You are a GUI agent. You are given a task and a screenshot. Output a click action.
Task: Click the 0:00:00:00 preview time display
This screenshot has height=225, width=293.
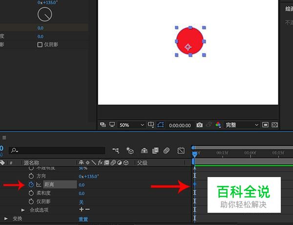[180, 125]
